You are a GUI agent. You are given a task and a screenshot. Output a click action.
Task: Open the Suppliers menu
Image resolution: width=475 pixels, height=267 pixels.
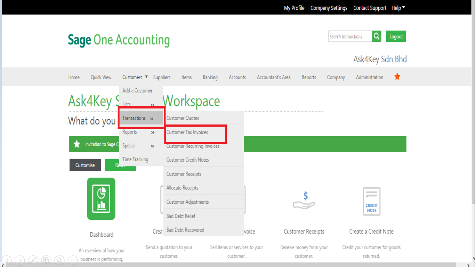(162, 77)
